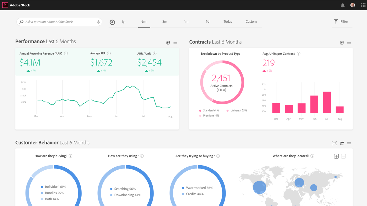Screen dimensions: 367x206
Task: Toggle the Standard 61% legend item
Action: [209, 111]
